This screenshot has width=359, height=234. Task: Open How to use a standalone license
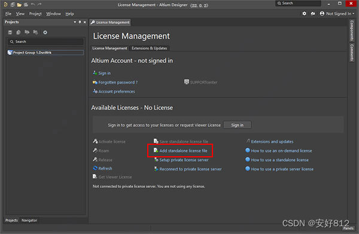point(280,160)
